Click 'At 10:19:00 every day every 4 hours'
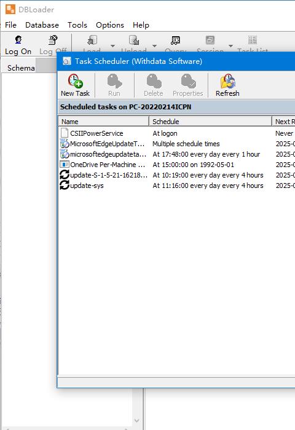 coord(208,175)
